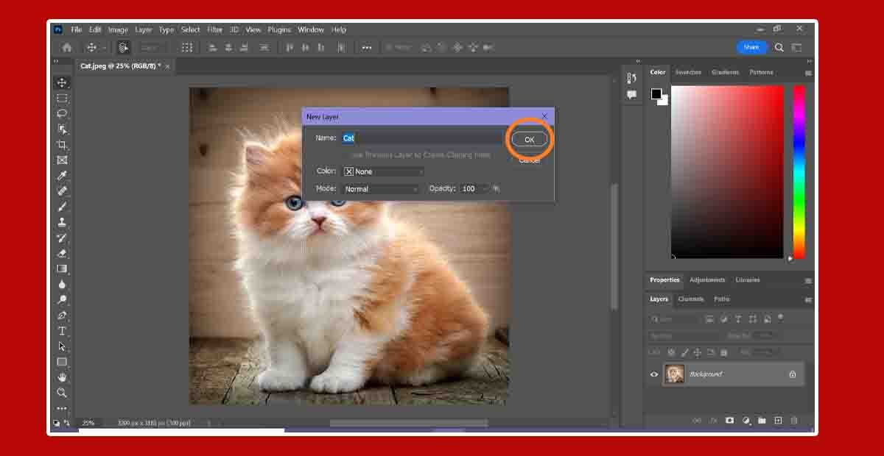Open the zoom percentage field showing 25%
This screenshot has height=456, width=884.
(x=88, y=423)
